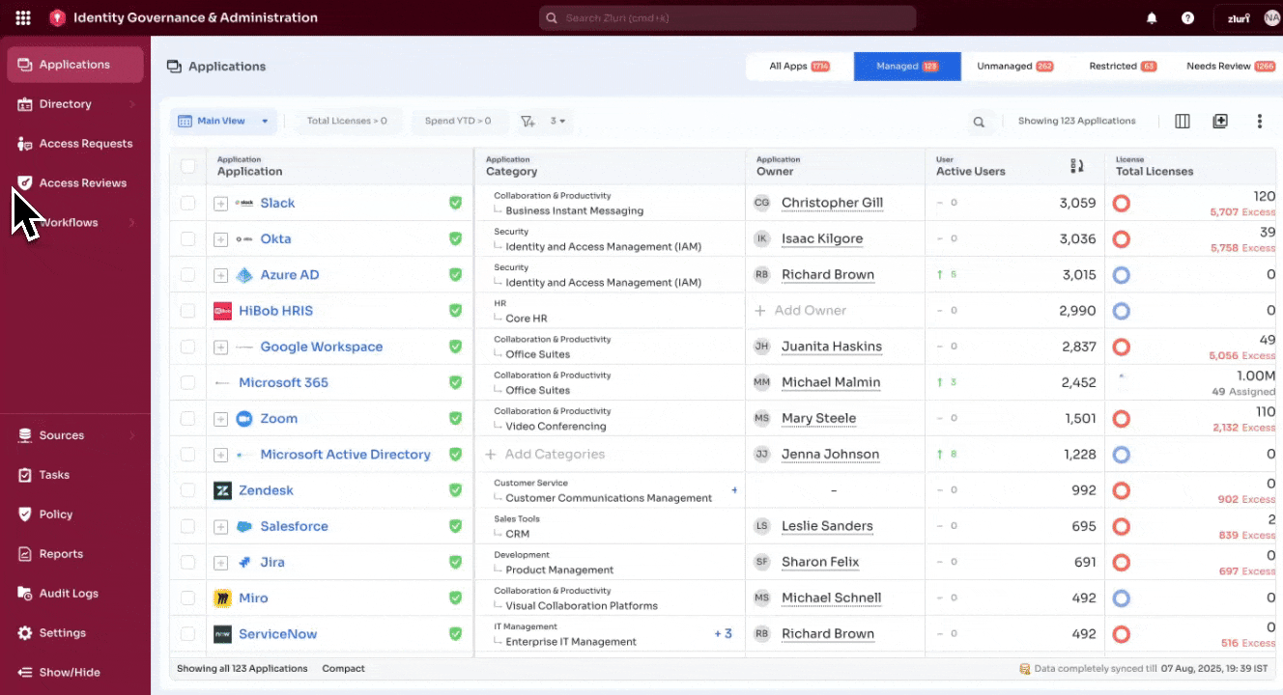Select the column layout icon near Showing 123 Applications

point(1182,121)
